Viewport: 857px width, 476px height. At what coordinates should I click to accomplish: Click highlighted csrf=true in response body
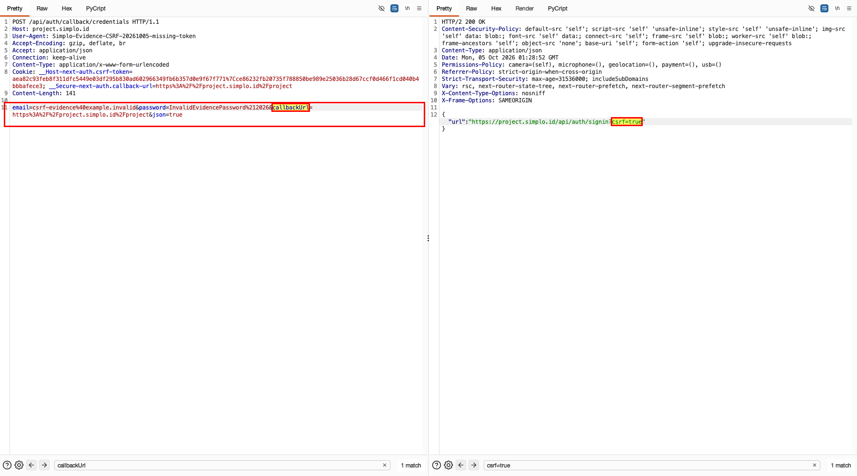point(627,122)
